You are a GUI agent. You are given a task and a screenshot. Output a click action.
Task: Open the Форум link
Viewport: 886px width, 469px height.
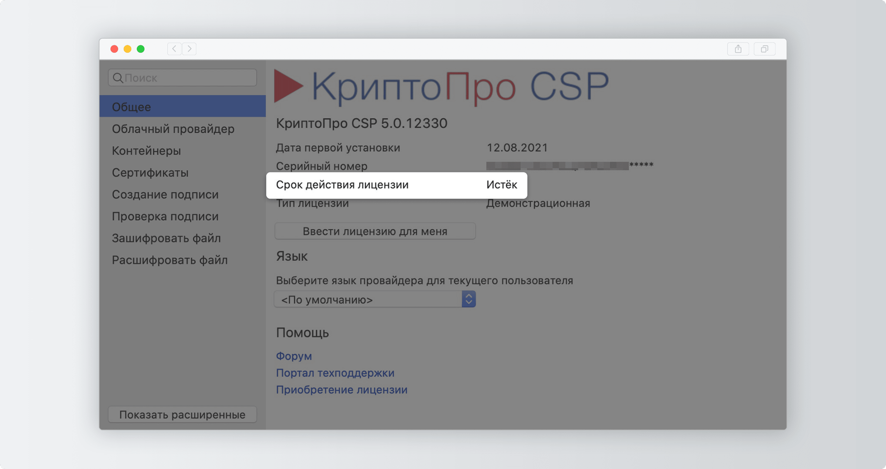(294, 356)
